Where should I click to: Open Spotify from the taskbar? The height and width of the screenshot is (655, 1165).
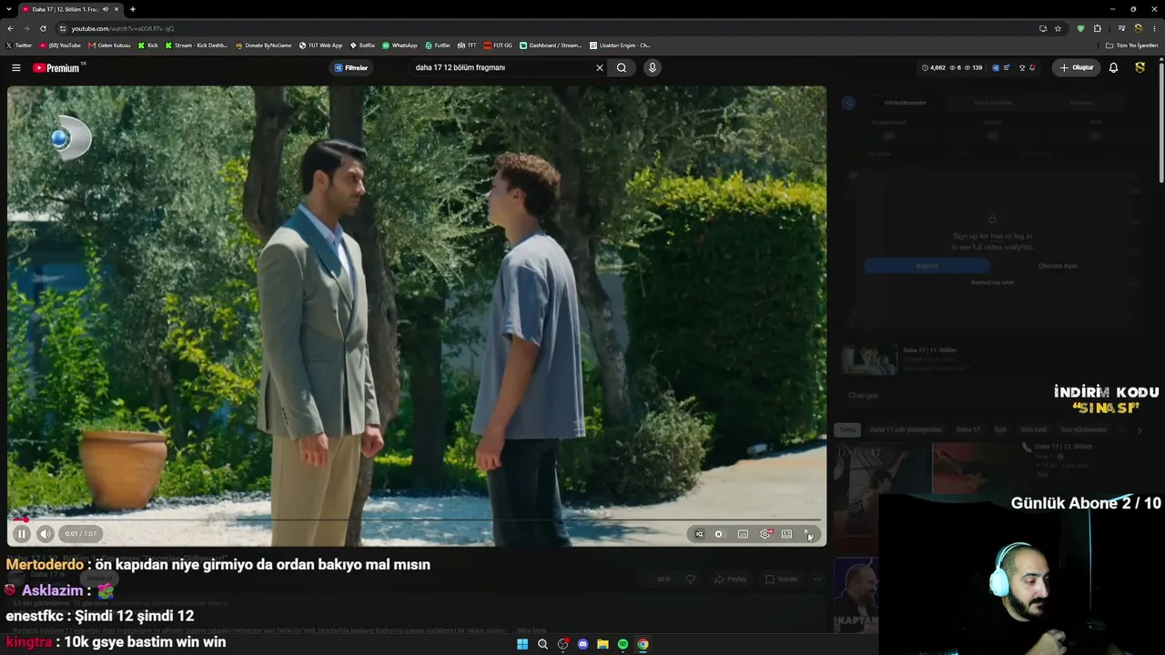coord(623,644)
